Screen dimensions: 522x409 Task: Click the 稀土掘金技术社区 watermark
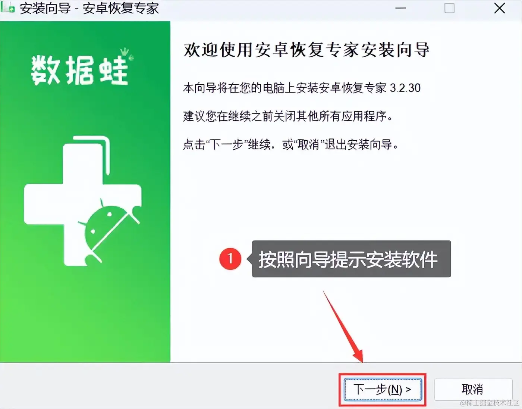pyautogui.click(x=490, y=403)
